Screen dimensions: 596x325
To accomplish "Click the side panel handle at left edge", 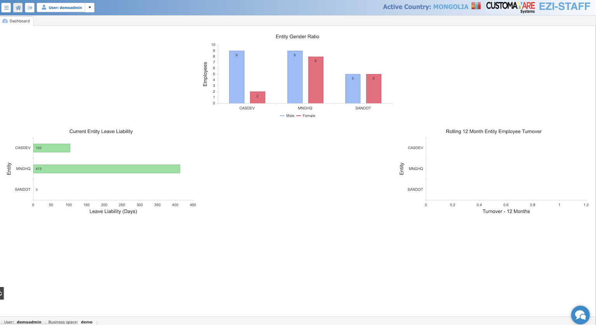I will 2,293.
